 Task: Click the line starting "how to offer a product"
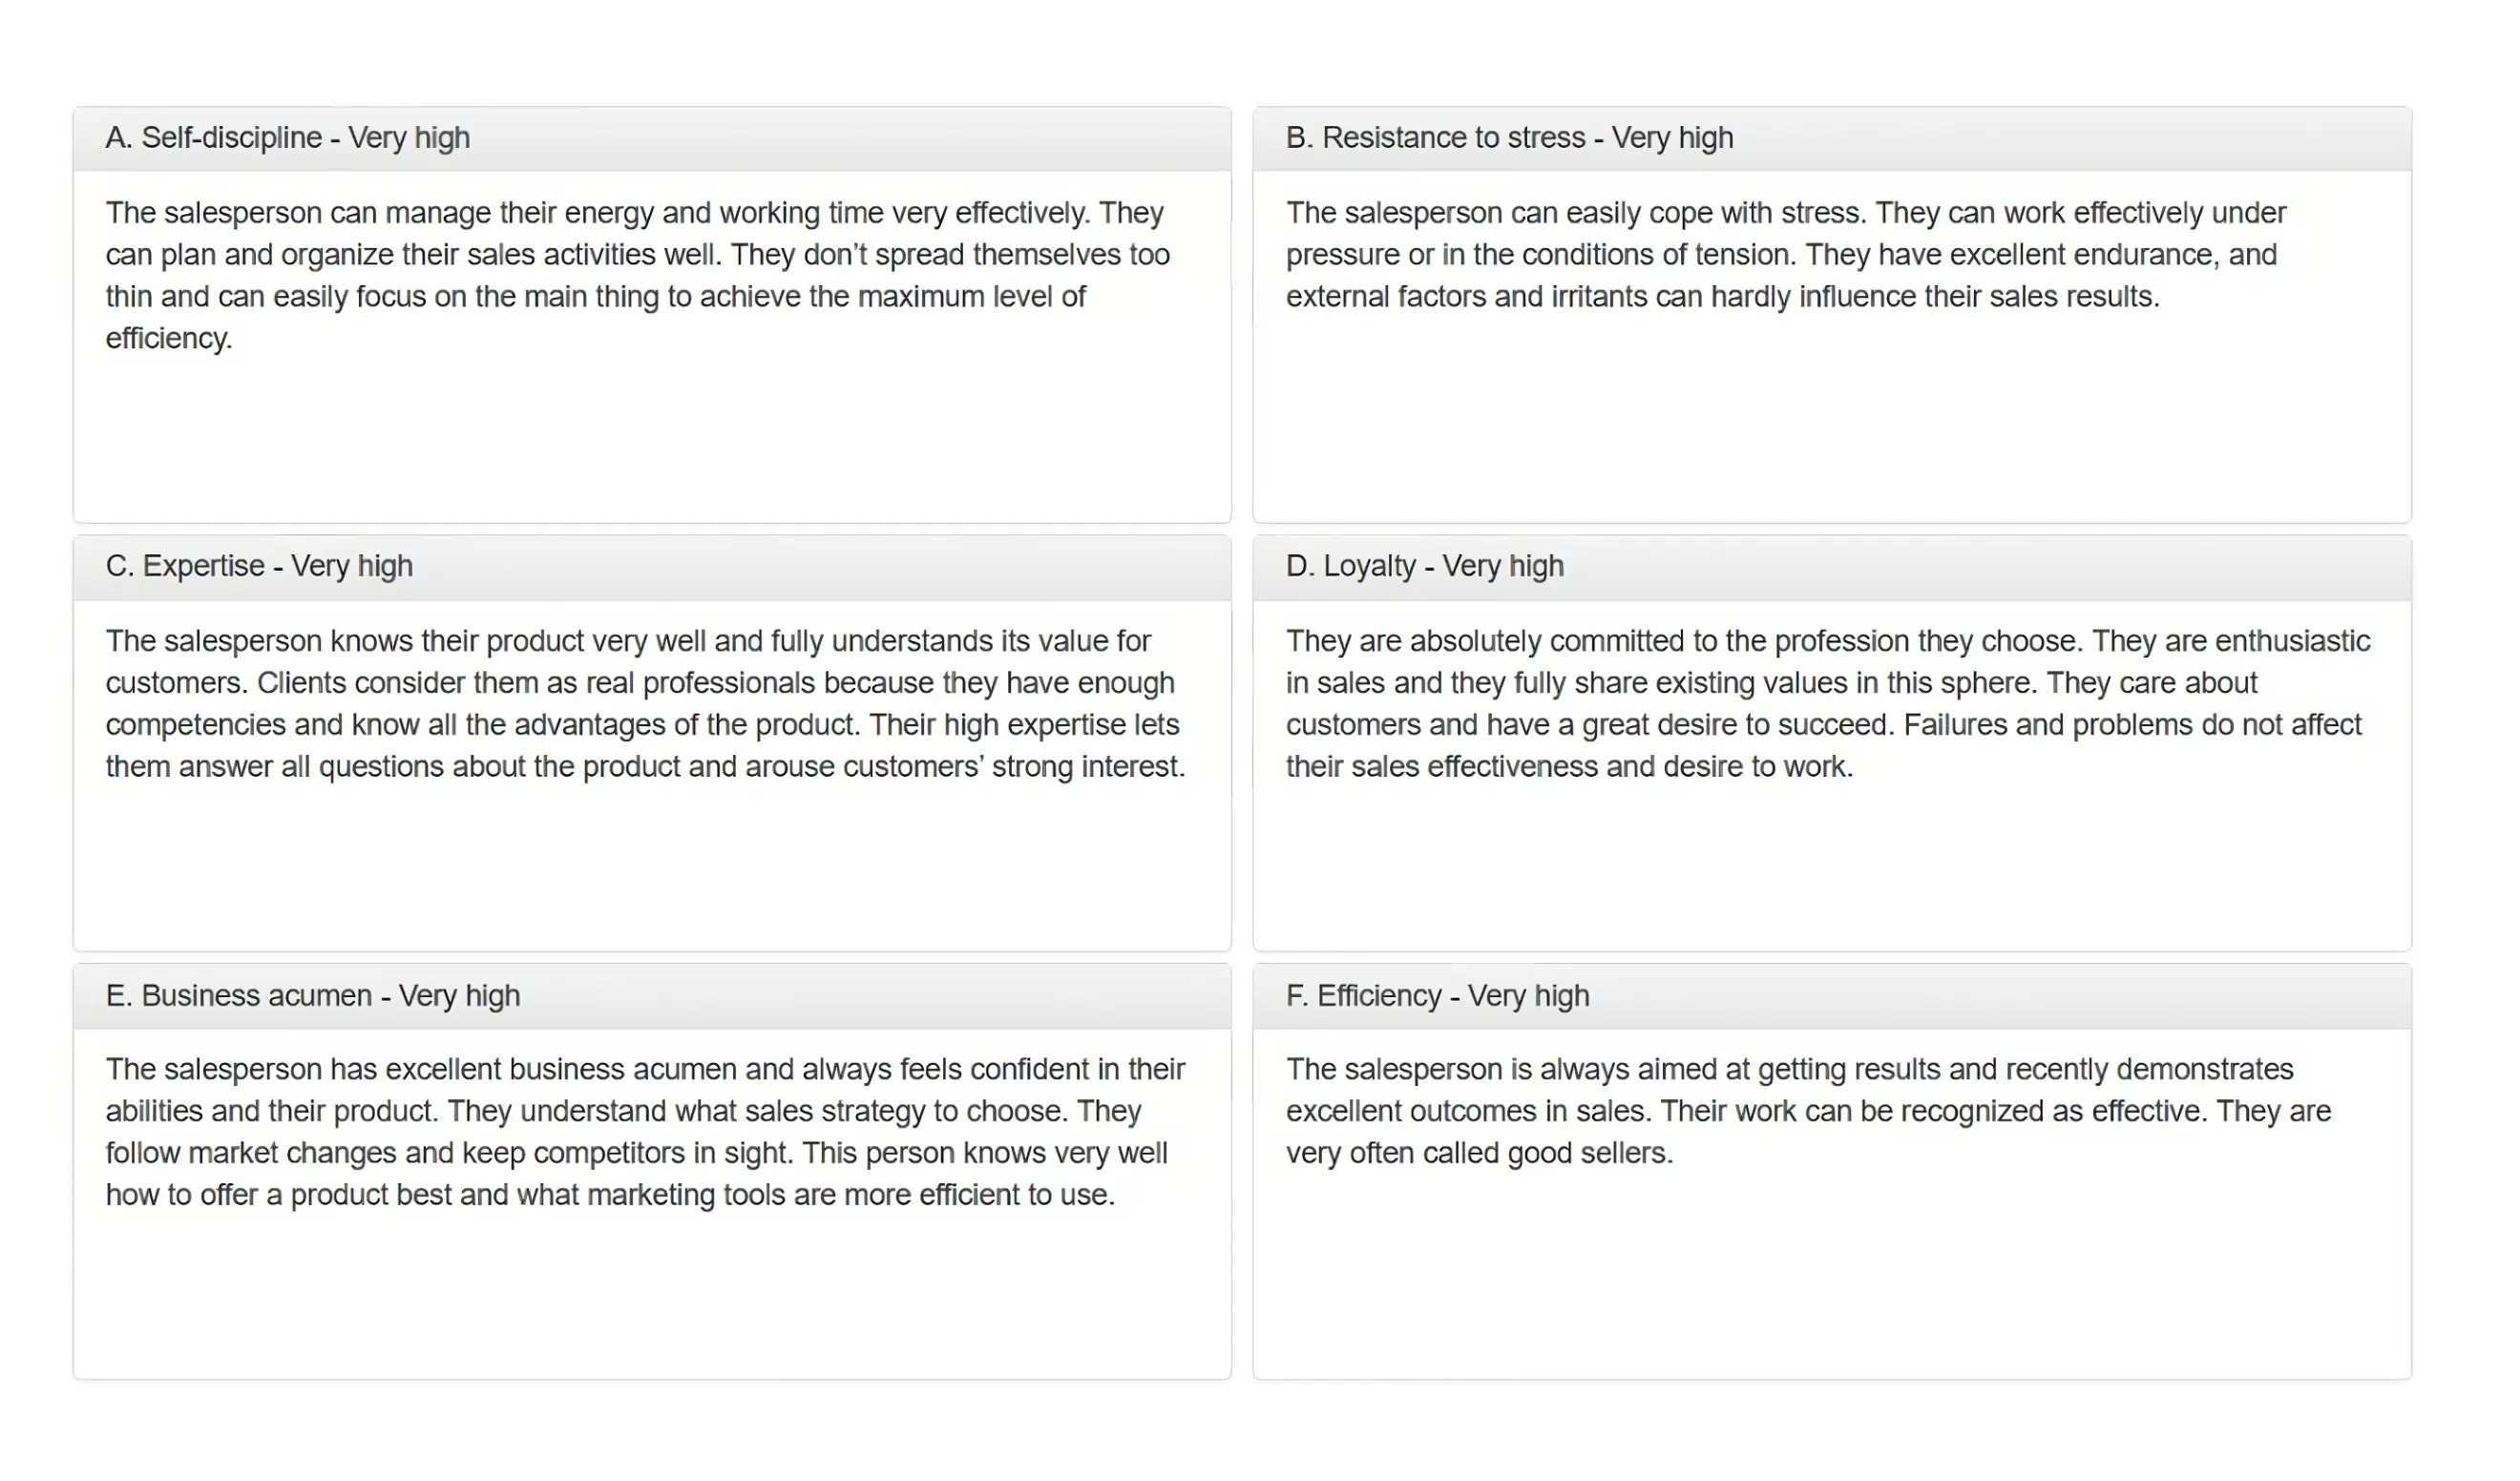610,1196
